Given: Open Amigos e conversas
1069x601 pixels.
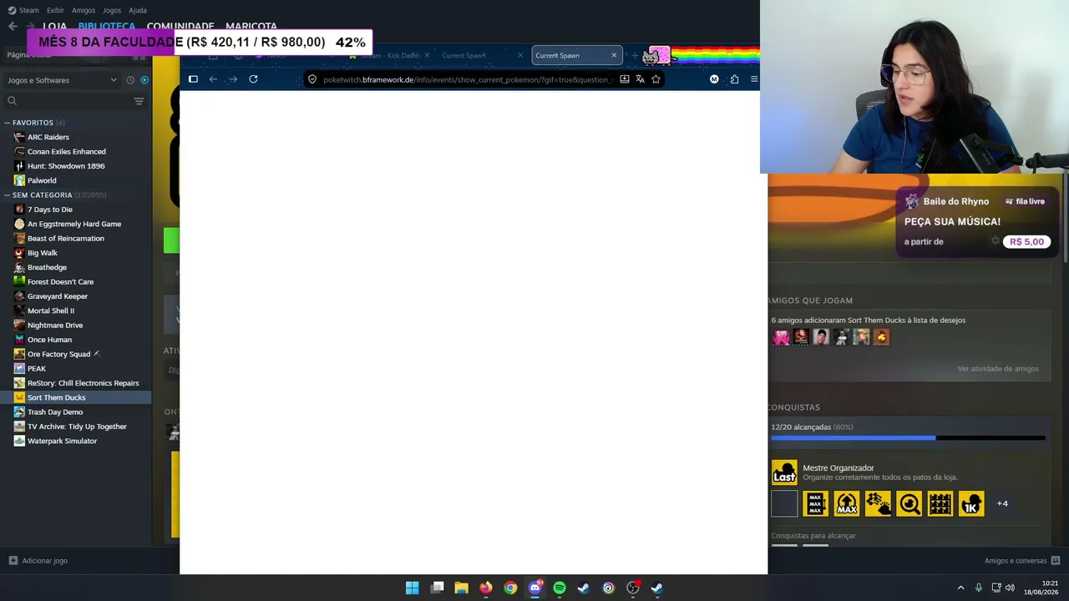Looking at the screenshot, I should (x=1022, y=561).
